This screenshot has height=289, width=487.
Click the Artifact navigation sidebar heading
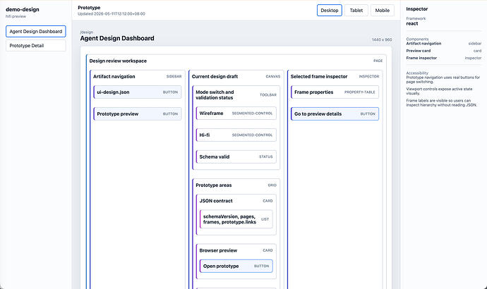click(x=114, y=76)
